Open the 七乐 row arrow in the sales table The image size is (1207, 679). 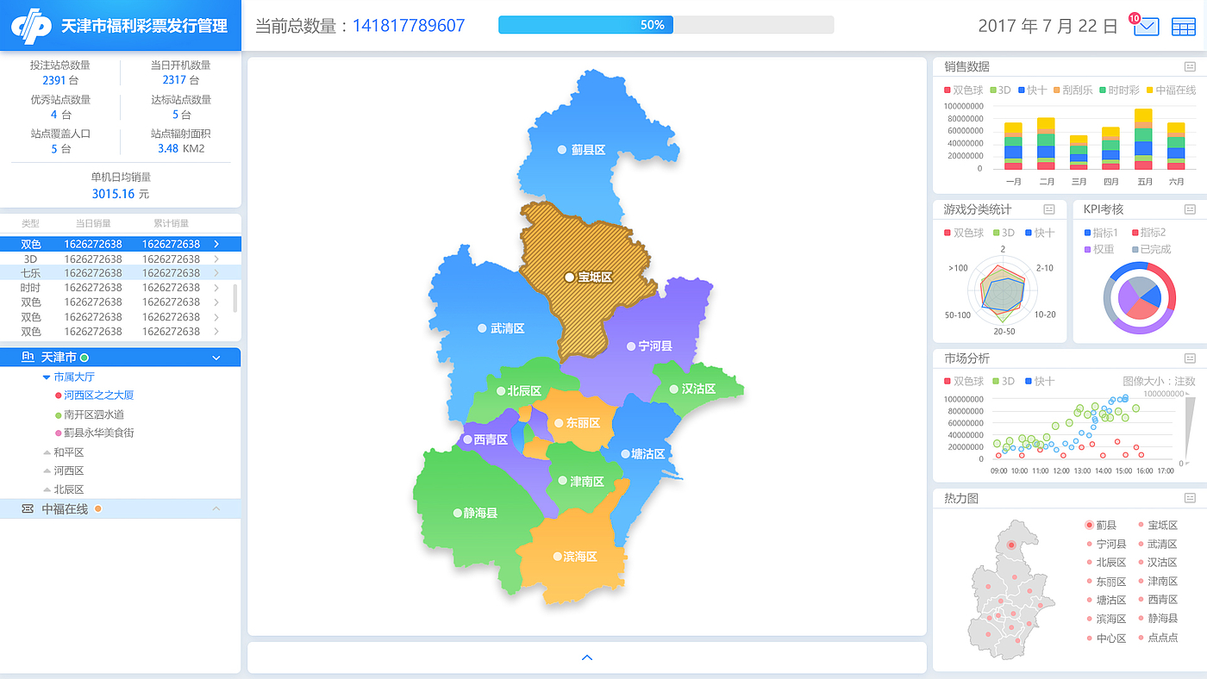(x=216, y=273)
